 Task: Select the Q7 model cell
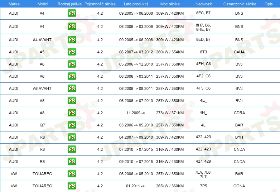click(42, 125)
